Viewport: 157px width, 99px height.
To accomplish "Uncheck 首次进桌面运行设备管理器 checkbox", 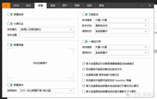I will (x=83, y=63).
